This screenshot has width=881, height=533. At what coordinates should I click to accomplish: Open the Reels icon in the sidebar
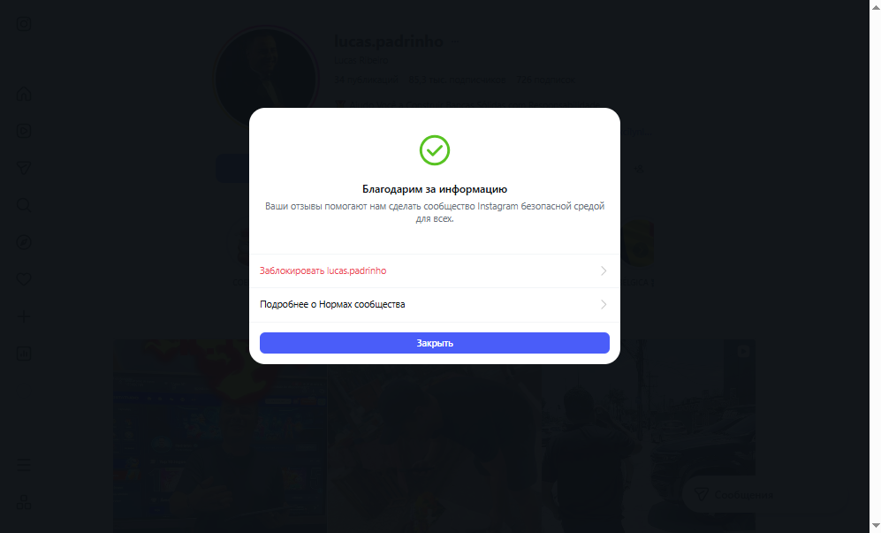click(24, 131)
